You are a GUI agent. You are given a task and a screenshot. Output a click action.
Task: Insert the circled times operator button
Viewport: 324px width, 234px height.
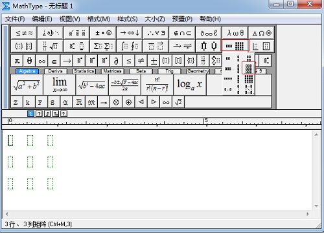[x=116, y=102]
